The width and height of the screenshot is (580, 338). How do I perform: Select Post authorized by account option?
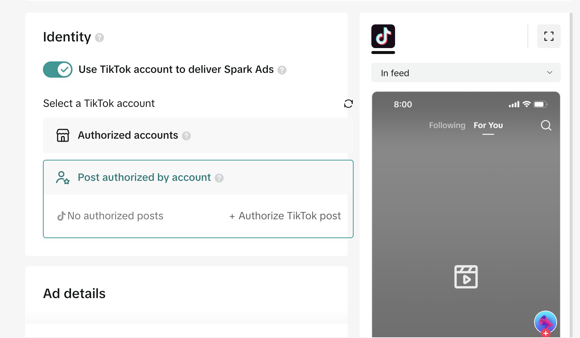[x=144, y=178]
